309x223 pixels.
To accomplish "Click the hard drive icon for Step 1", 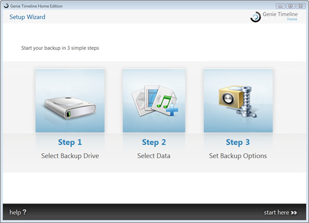I will 70,100.
